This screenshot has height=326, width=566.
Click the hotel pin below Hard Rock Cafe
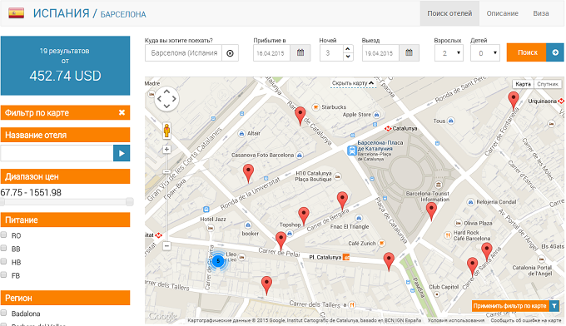(x=487, y=252)
